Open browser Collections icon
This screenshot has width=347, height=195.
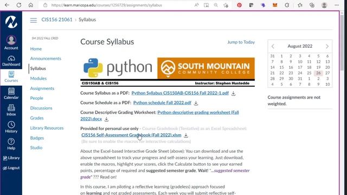[x=312, y=5]
